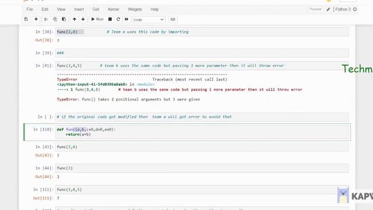This screenshot has height=210, width=373.
Task: Click the Out[43] output value 7
Action: pos(58,156)
